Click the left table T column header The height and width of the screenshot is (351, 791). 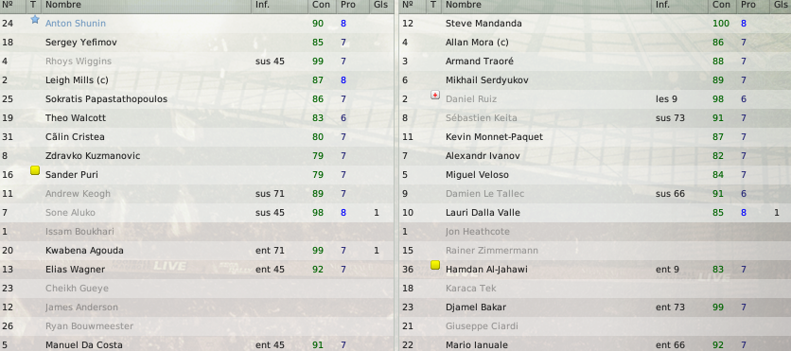(x=33, y=5)
